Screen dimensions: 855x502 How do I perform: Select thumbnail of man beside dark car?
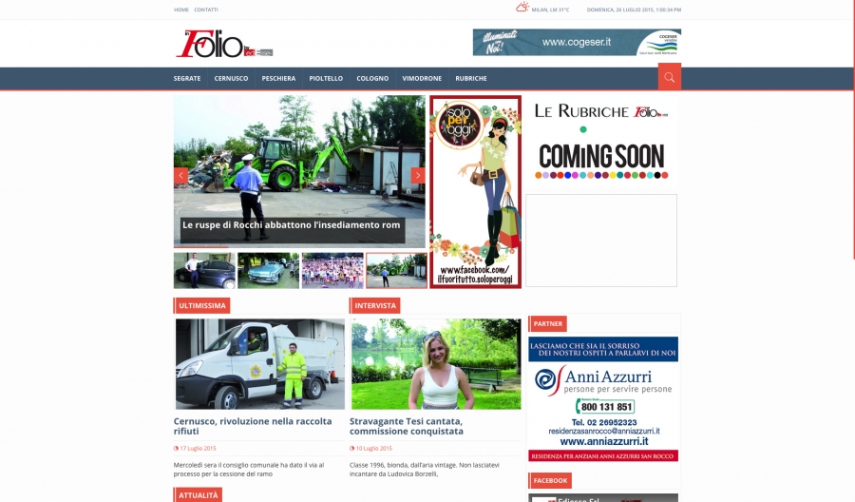[204, 270]
